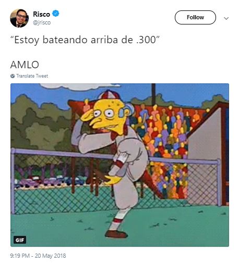The image size is (239, 264).
Task: Click Mr. Burns' brown shoe on the grass
Action: coord(116,234)
